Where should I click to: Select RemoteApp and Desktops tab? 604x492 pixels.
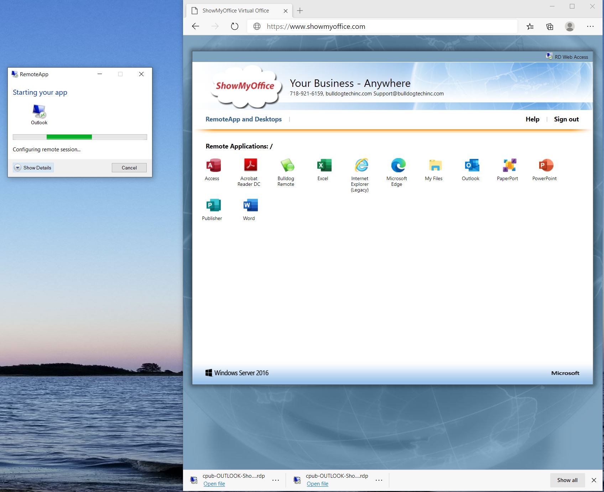[x=244, y=119]
